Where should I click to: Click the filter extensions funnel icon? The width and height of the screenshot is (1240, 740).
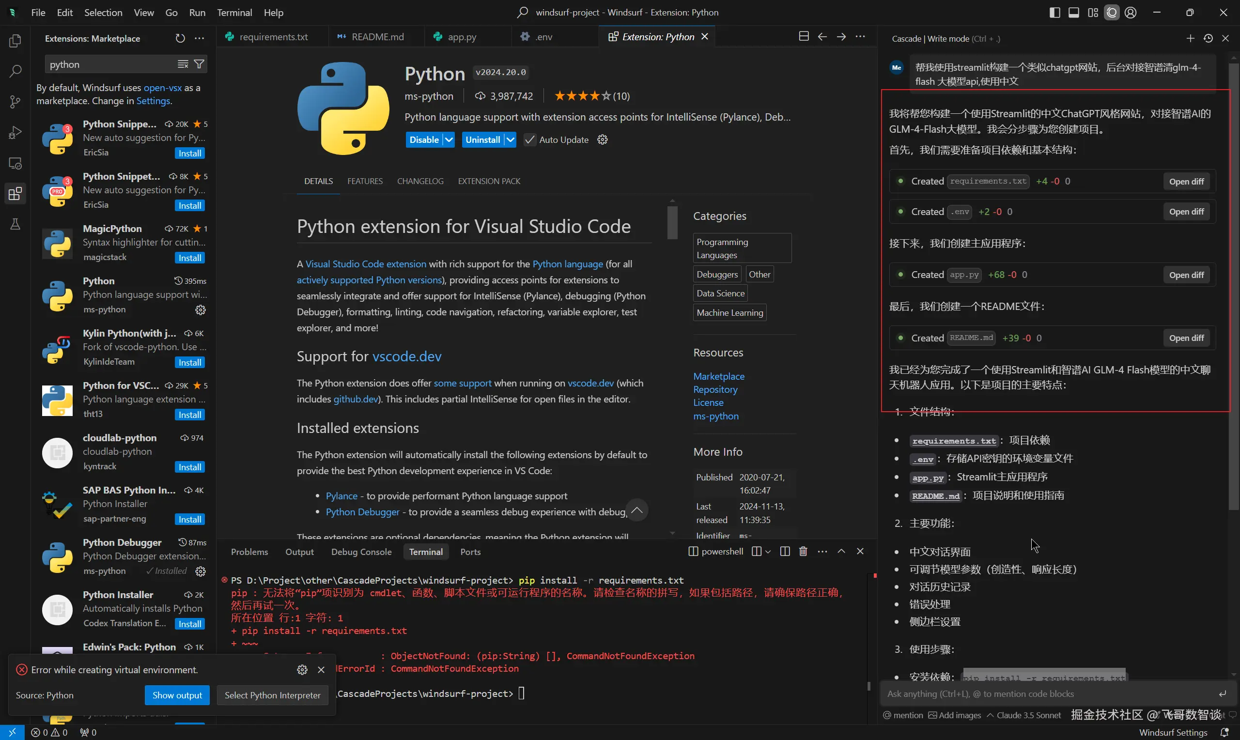pyautogui.click(x=199, y=64)
